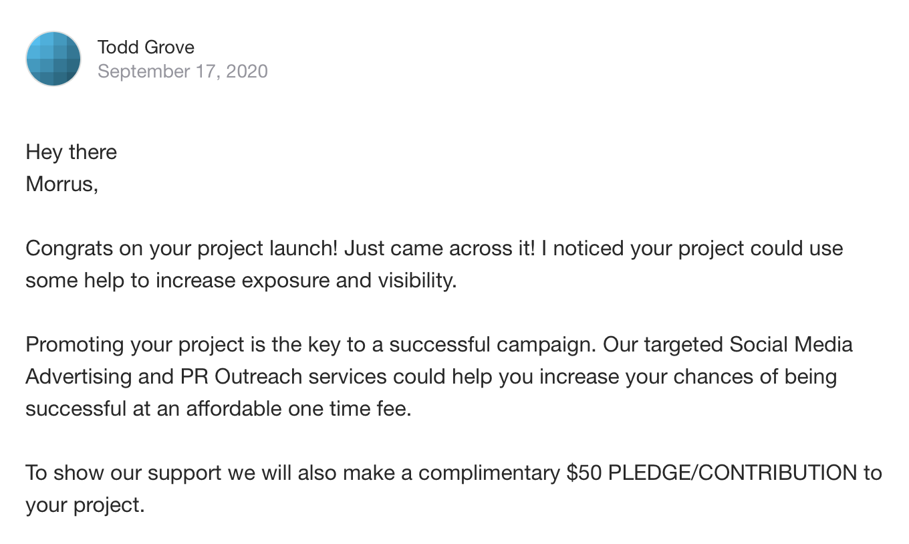Click the word 'Advertising' in the message
Screen dimensions: 909x544
(78, 376)
